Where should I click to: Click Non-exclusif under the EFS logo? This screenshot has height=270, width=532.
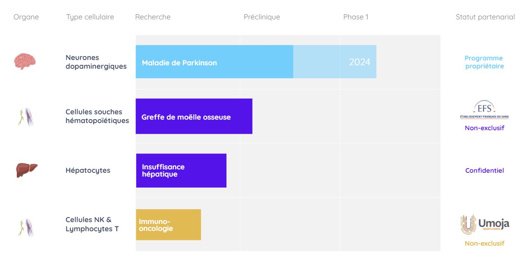coord(484,128)
